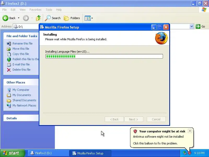Click the < Back button in setup

pyautogui.click(x=114, y=119)
